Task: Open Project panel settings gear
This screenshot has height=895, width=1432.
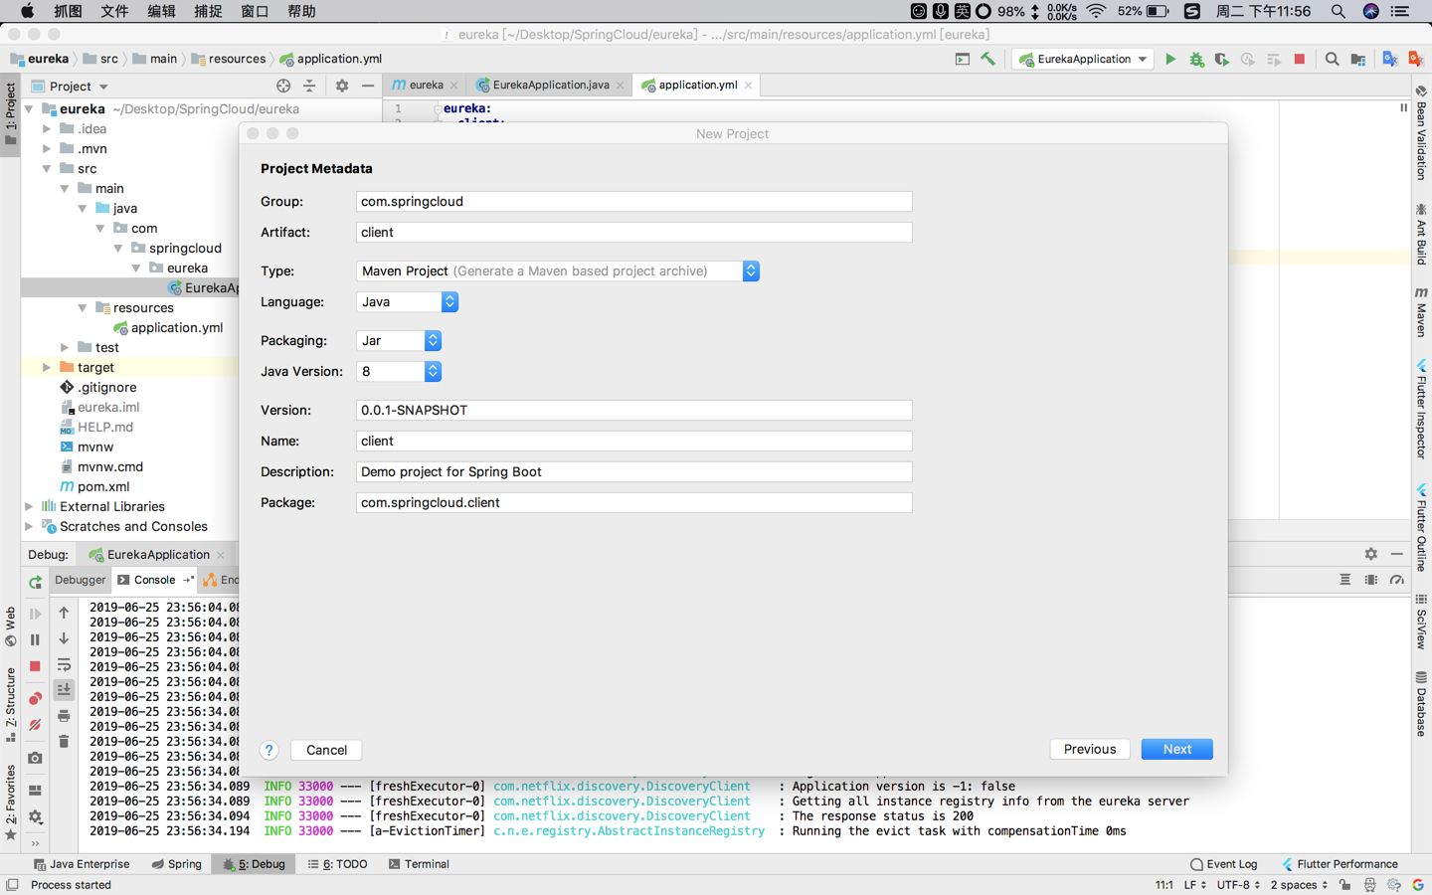Action: click(342, 87)
